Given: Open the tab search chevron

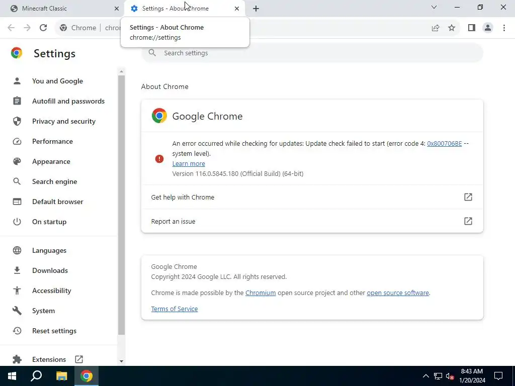Looking at the screenshot, I should coord(434,7).
